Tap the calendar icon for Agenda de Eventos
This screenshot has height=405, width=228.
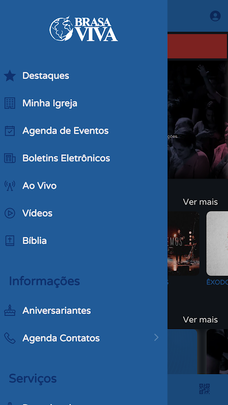(x=10, y=131)
